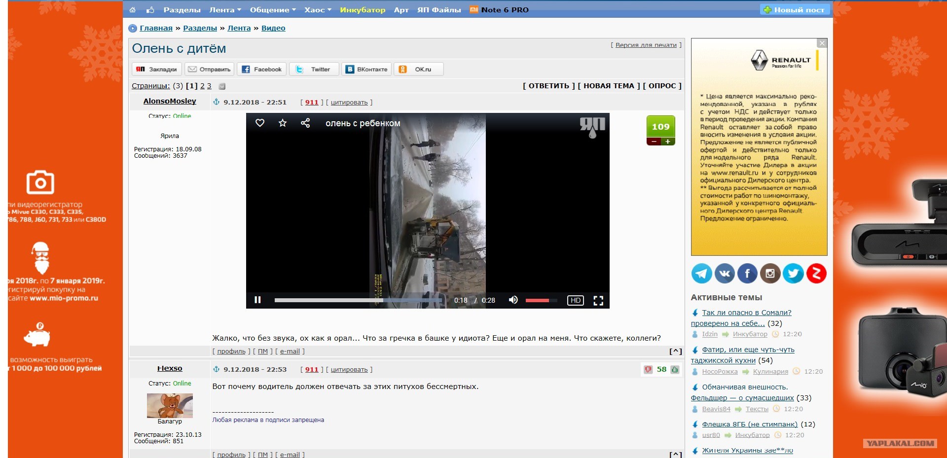Image resolution: width=947 pixels, height=458 pixels.
Task: Open the round Facebook social icon
Action: click(747, 273)
